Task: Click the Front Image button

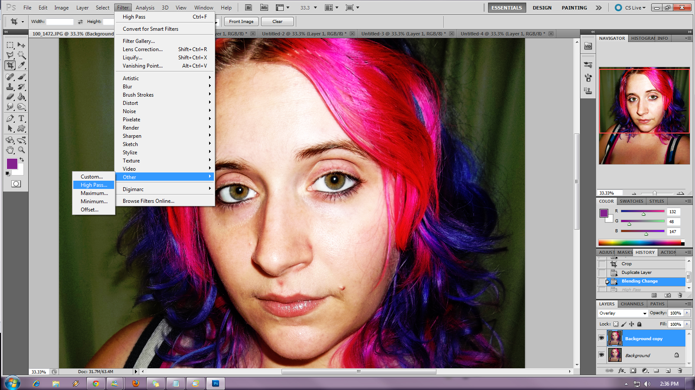Action: pos(241,22)
